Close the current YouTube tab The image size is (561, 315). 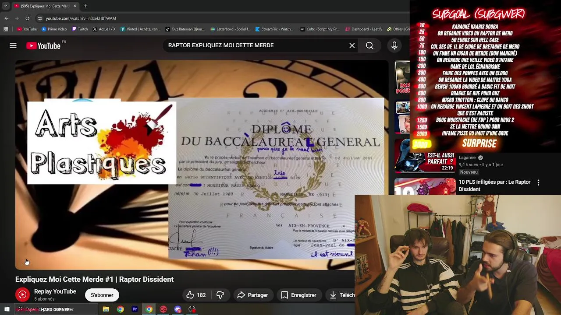coord(75,6)
